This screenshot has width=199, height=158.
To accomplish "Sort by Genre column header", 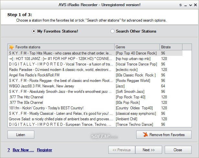I will click(x=137, y=47).
